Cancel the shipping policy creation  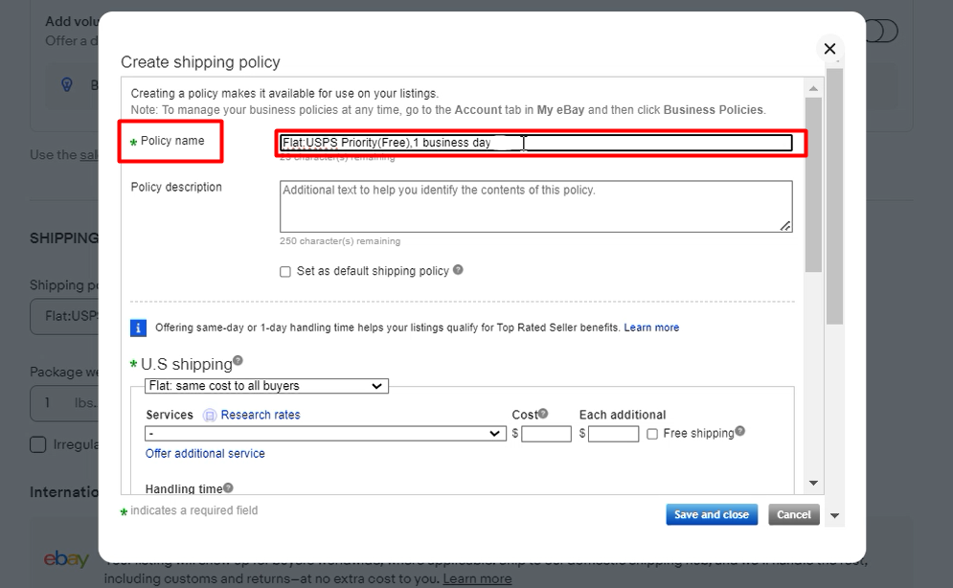point(794,514)
